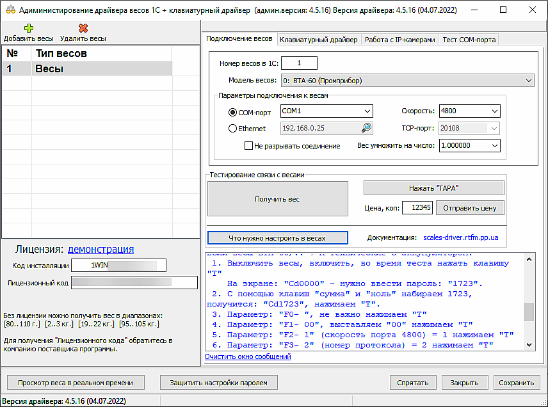Switch to Подключение весов tab

[x=239, y=39]
